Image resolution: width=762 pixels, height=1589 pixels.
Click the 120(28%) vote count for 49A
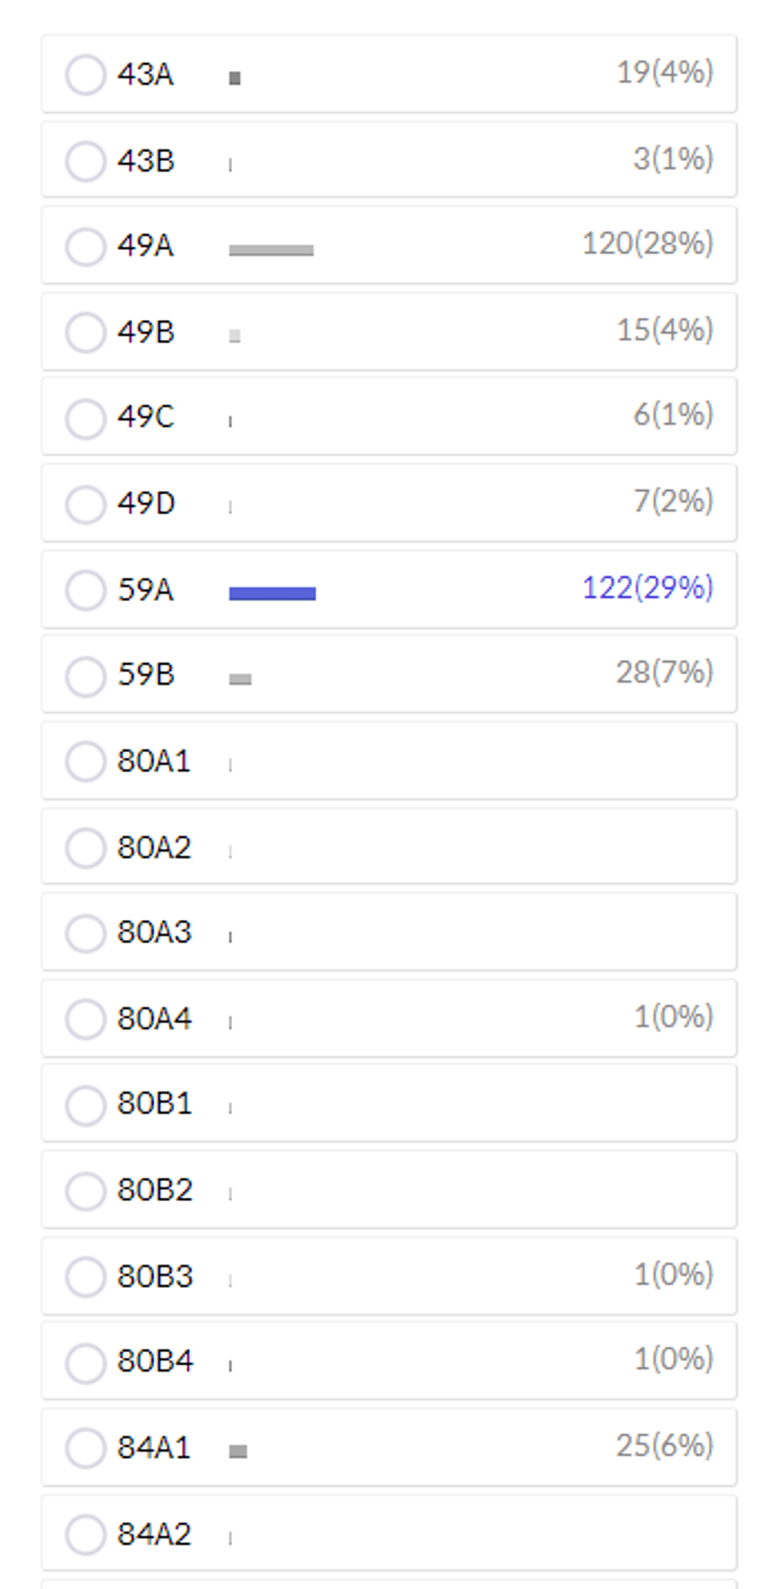point(648,244)
